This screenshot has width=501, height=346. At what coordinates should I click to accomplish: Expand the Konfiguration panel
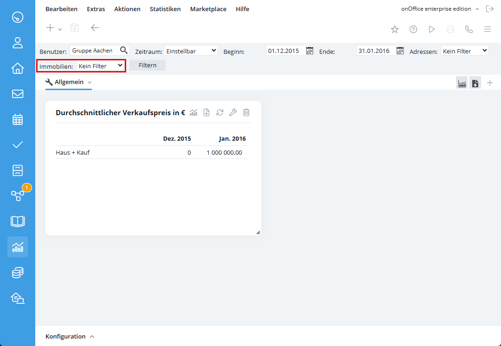70,336
